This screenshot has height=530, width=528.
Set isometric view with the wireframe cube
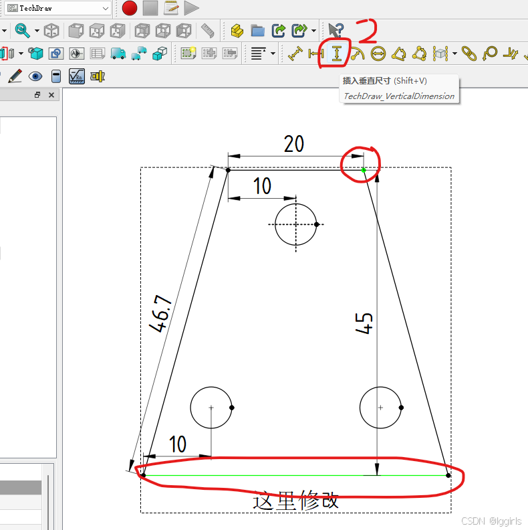point(51,31)
